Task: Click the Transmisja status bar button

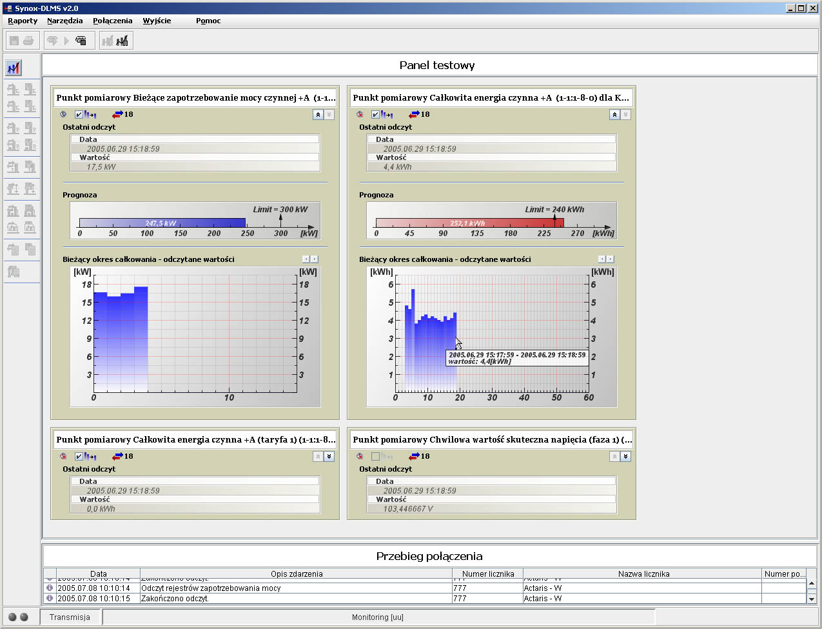Action: pyautogui.click(x=70, y=617)
